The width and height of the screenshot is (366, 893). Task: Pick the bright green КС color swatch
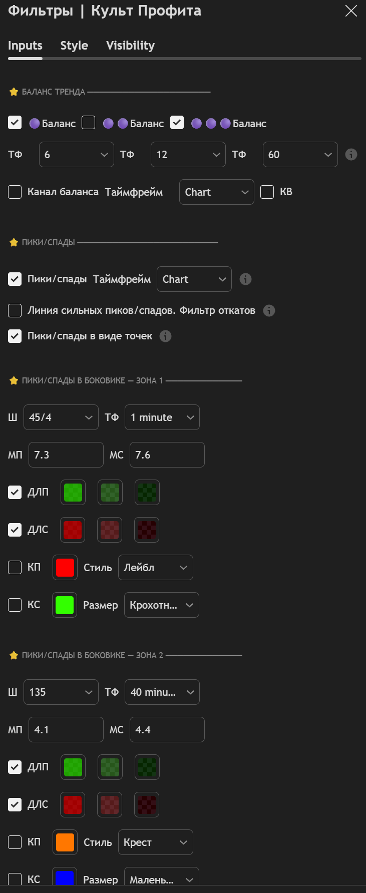click(x=65, y=605)
